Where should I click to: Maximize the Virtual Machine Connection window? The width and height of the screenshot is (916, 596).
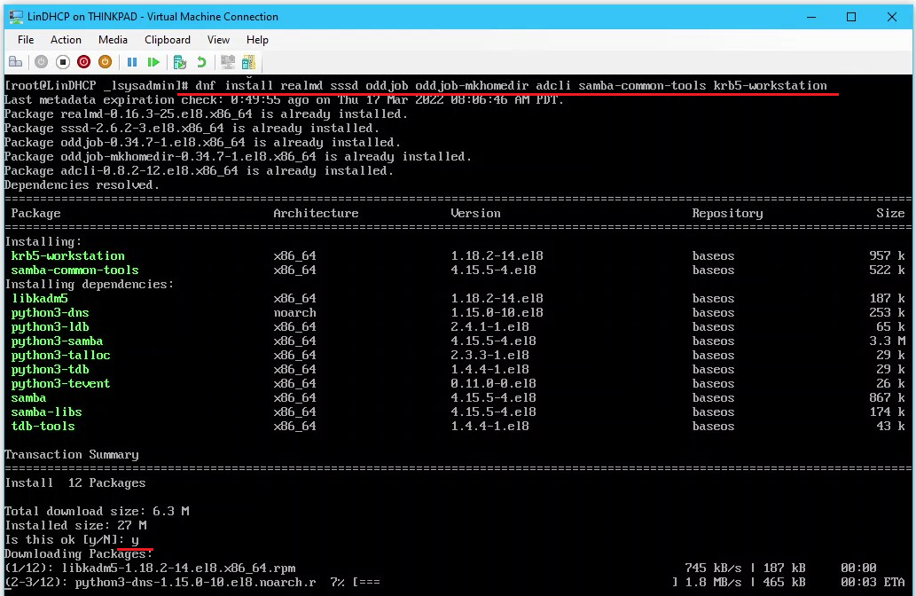coord(851,17)
